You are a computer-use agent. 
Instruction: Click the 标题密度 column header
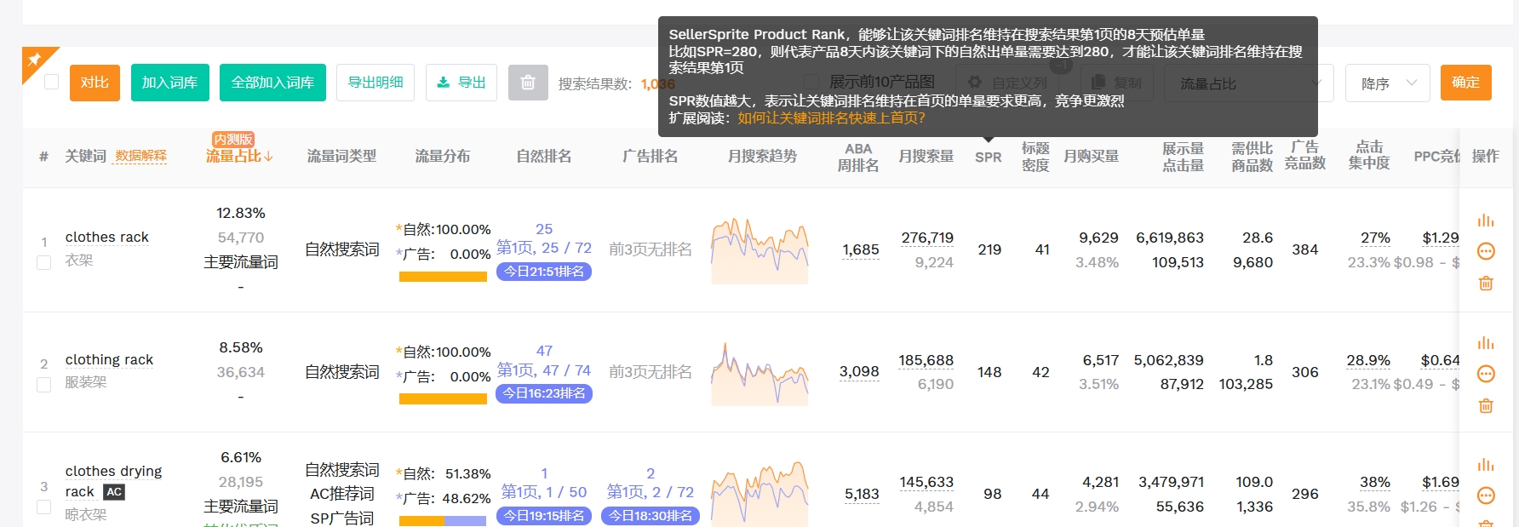[x=1035, y=157]
